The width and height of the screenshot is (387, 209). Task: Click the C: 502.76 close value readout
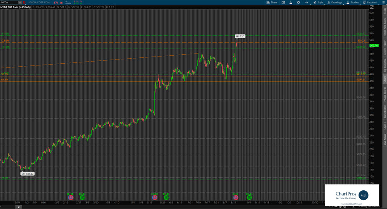[x=99, y=7]
